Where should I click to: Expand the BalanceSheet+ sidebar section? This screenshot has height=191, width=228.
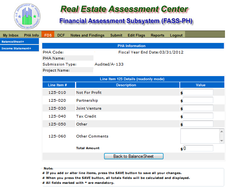click(x=19, y=41)
